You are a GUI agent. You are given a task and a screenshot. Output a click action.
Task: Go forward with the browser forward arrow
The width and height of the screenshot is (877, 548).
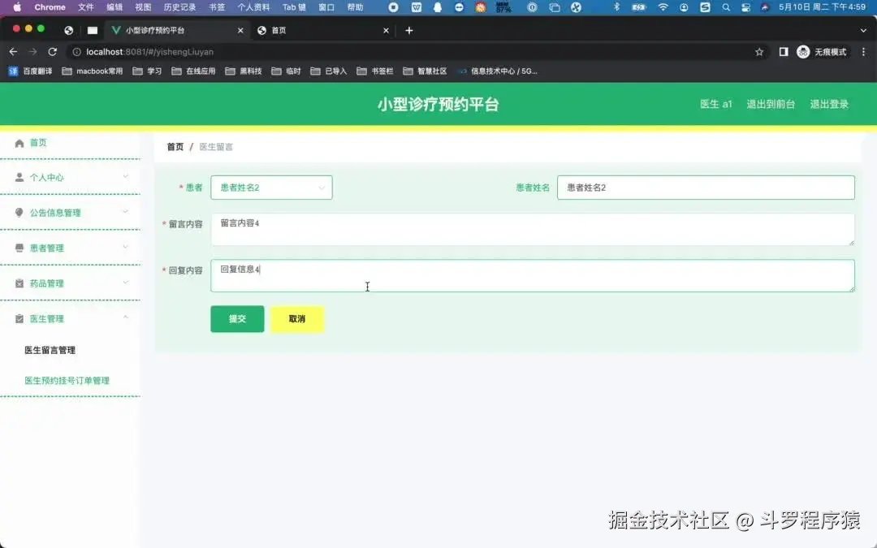pos(33,51)
